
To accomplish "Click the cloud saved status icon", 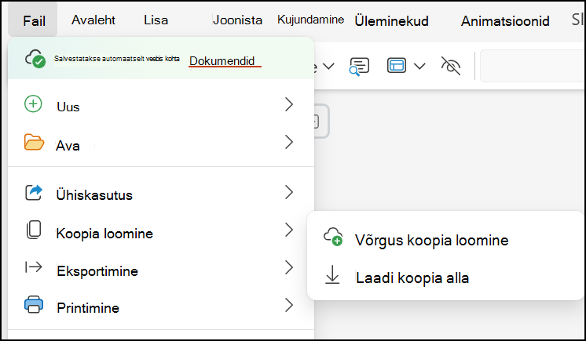I will (35, 59).
